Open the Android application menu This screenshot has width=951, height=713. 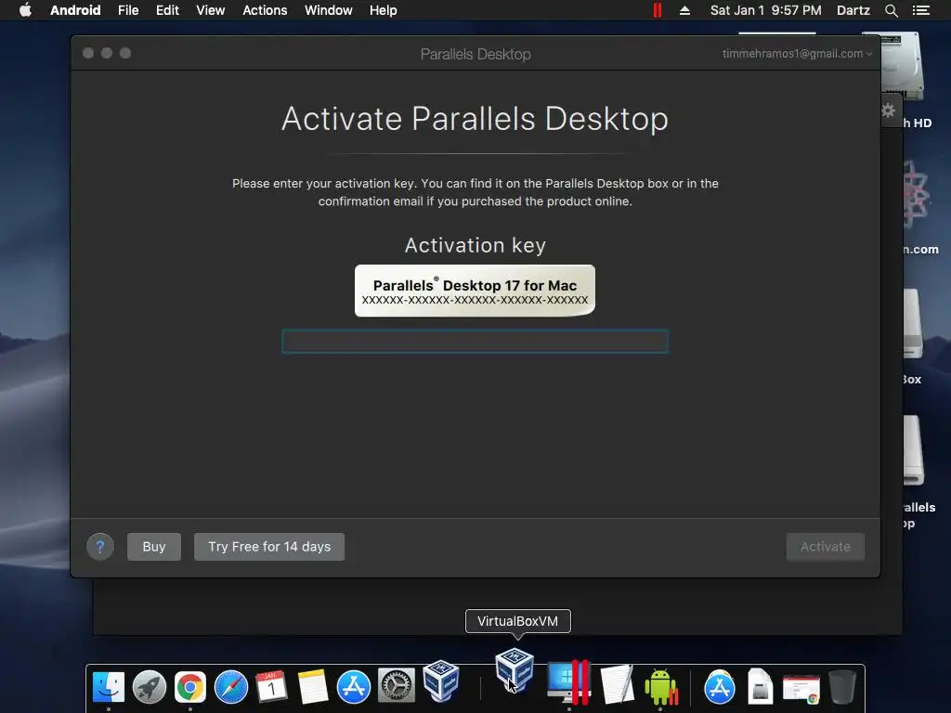point(75,10)
